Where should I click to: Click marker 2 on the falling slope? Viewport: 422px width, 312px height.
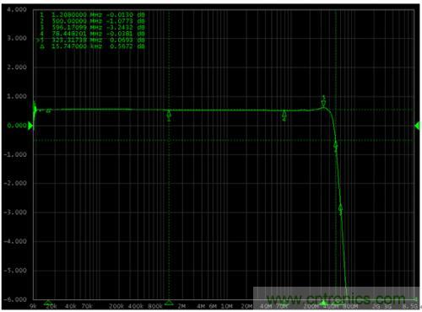(336, 147)
